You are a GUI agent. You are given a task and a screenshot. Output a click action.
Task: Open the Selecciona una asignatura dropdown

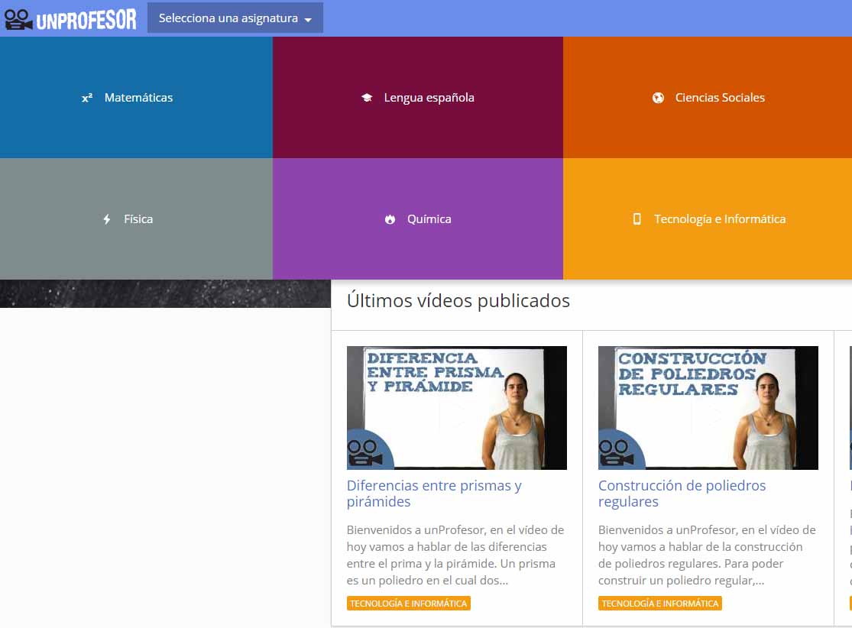tap(235, 18)
